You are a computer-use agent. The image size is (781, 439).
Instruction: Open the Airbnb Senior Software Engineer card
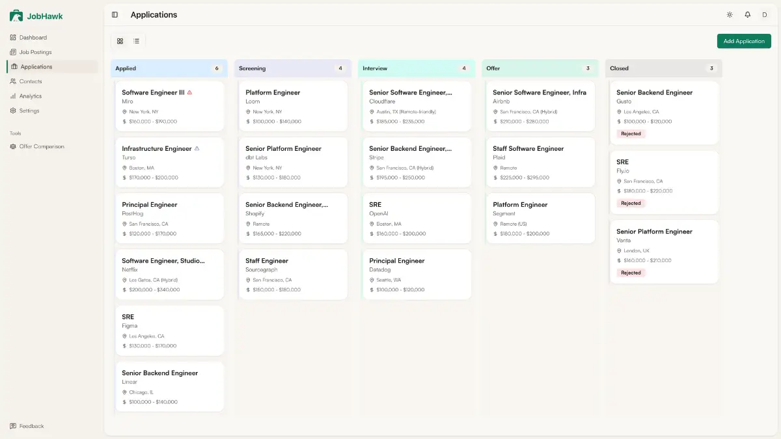540,106
